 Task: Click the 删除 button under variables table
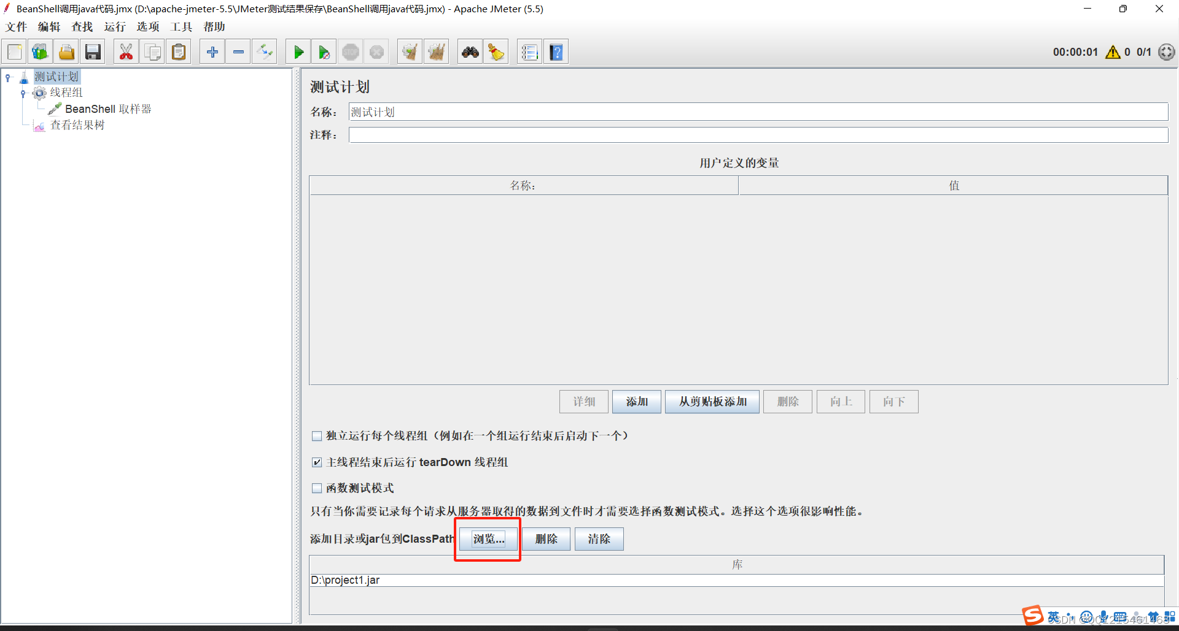(788, 402)
